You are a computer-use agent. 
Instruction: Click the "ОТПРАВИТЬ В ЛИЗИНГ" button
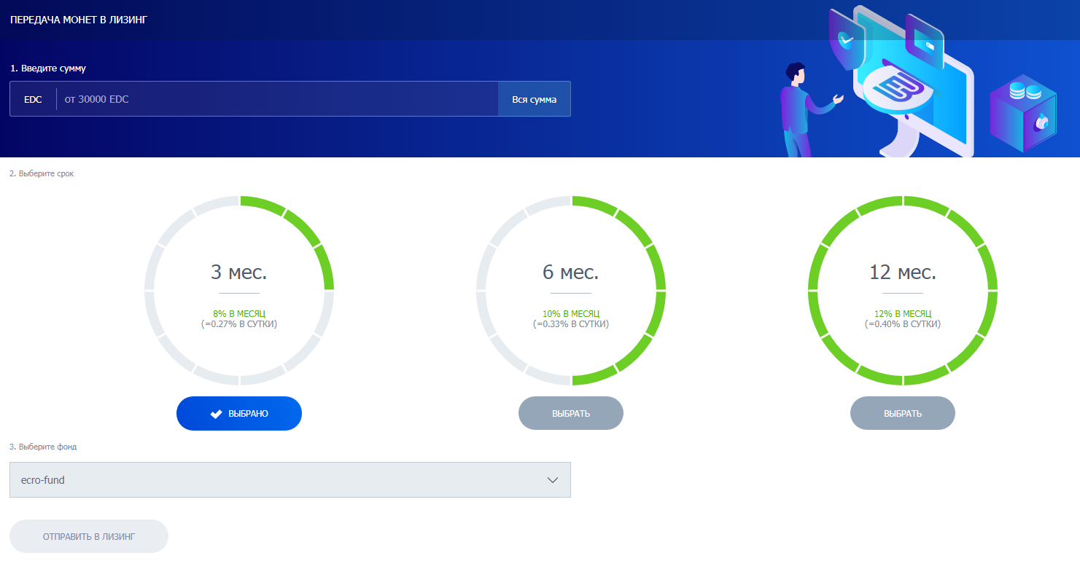tap(89, 536)
